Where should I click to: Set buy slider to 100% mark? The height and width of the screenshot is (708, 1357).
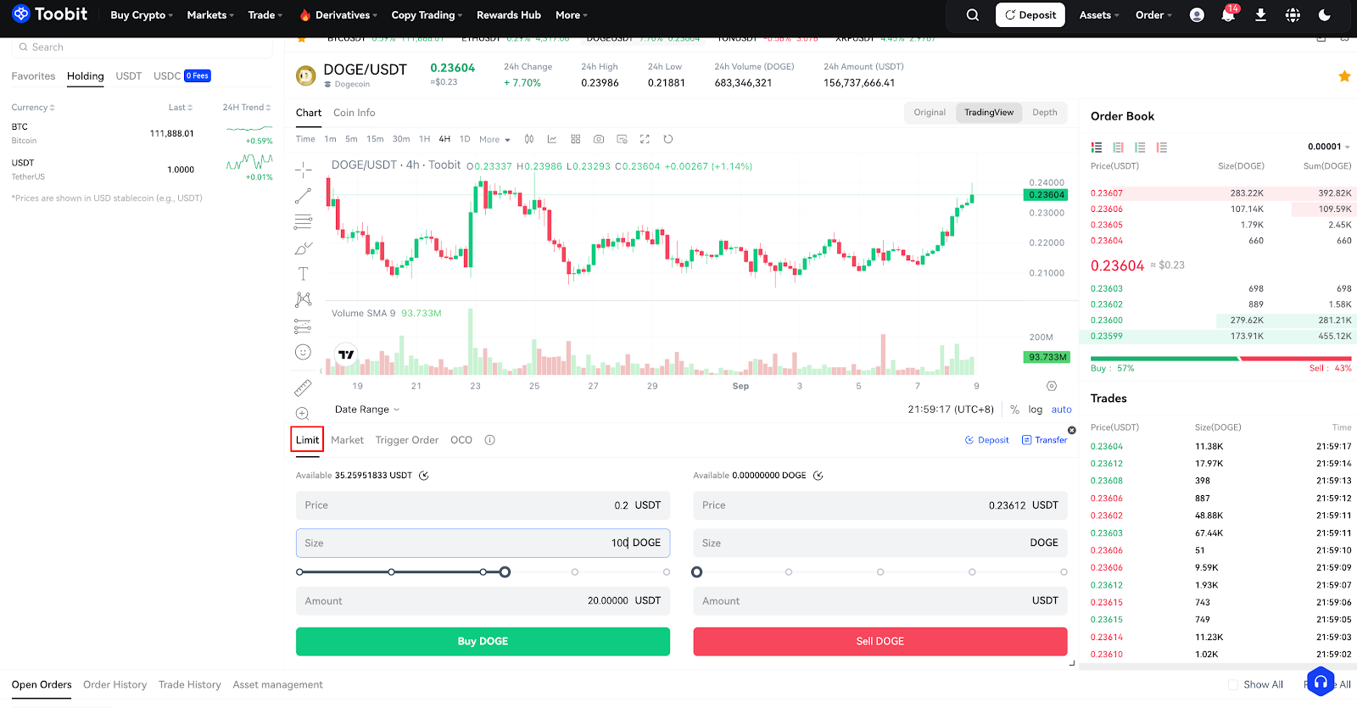point(667,572)
